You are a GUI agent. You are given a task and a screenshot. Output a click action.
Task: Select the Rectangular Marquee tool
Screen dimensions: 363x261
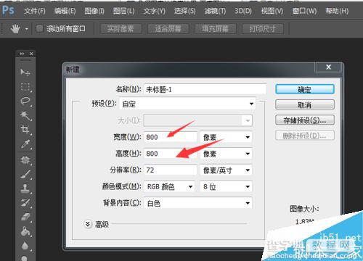tap(25, 86)
